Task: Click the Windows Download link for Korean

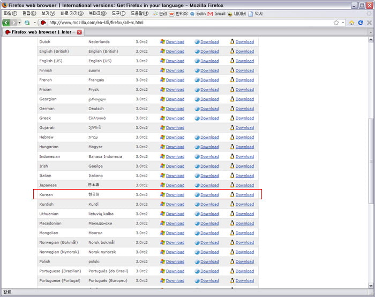Action: 175,195
